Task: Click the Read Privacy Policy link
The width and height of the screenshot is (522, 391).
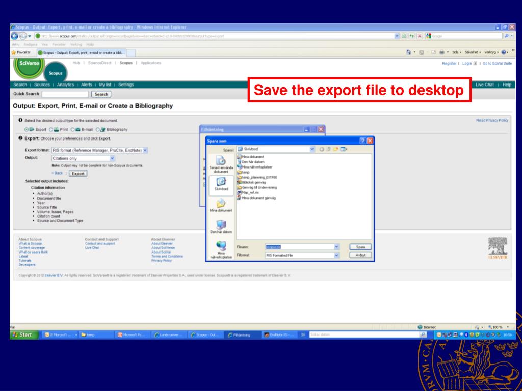Action: (492, 120)
